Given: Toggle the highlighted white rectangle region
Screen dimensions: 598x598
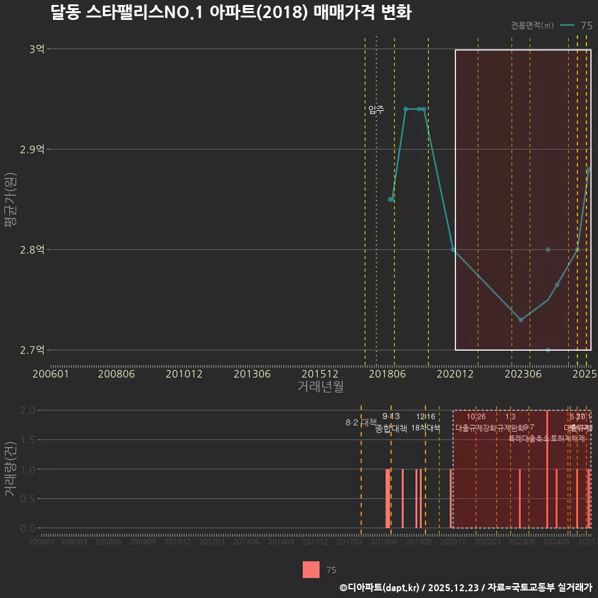Looking at the screenshot, I should (523, 199).
